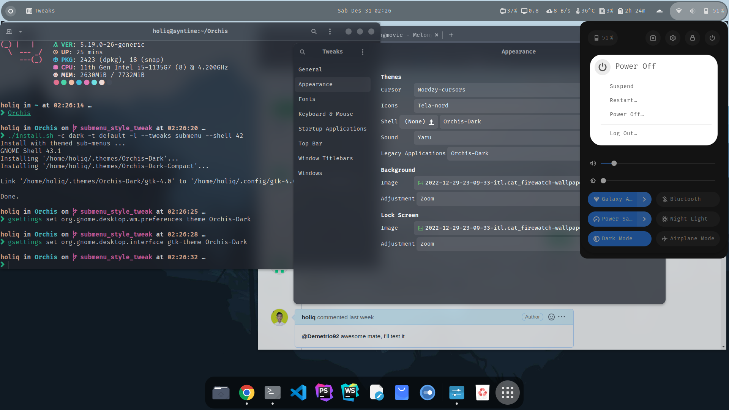
Task: Open a new browser tab with the plus button
Action: click(451, 35)
